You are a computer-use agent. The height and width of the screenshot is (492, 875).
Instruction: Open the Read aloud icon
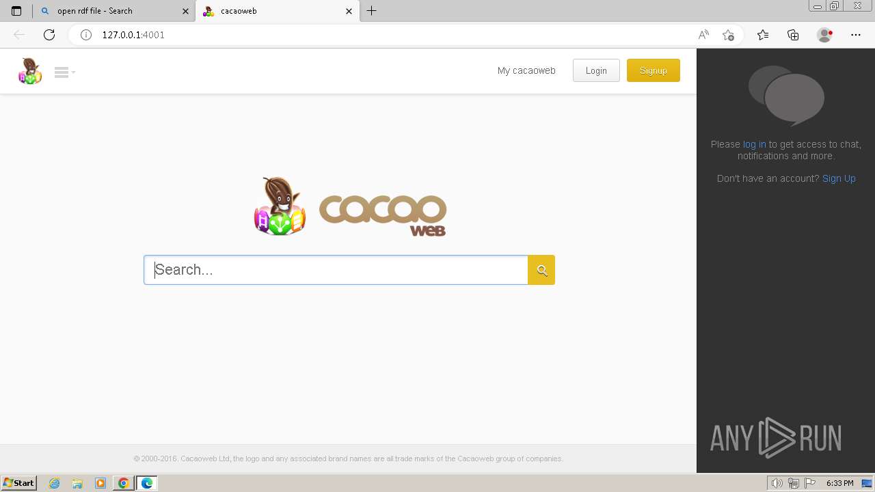[703, 35]
